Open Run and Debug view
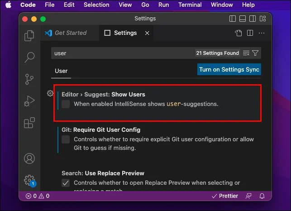 pyautogui.click(x=29, y=101)
